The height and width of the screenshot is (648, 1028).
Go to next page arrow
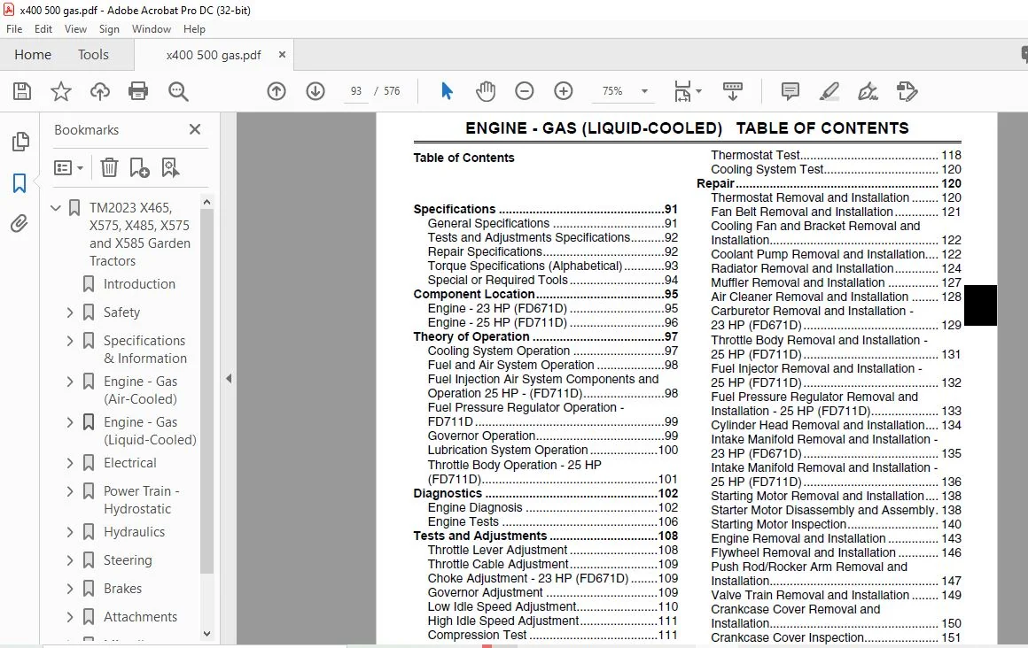tap(315, 91)
